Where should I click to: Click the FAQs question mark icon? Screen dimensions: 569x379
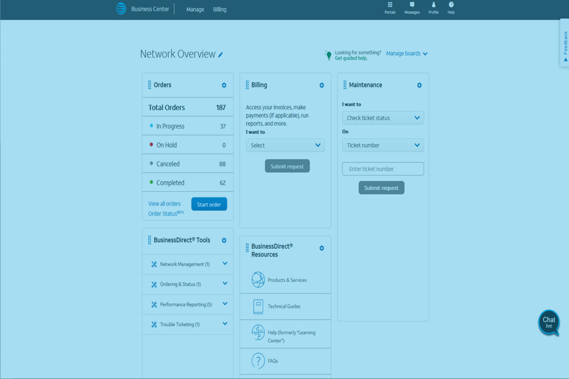(258, 361)
